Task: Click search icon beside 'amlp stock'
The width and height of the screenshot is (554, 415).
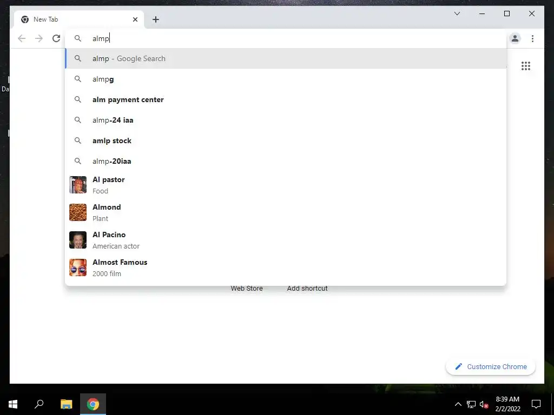Action: coord(78,140)
